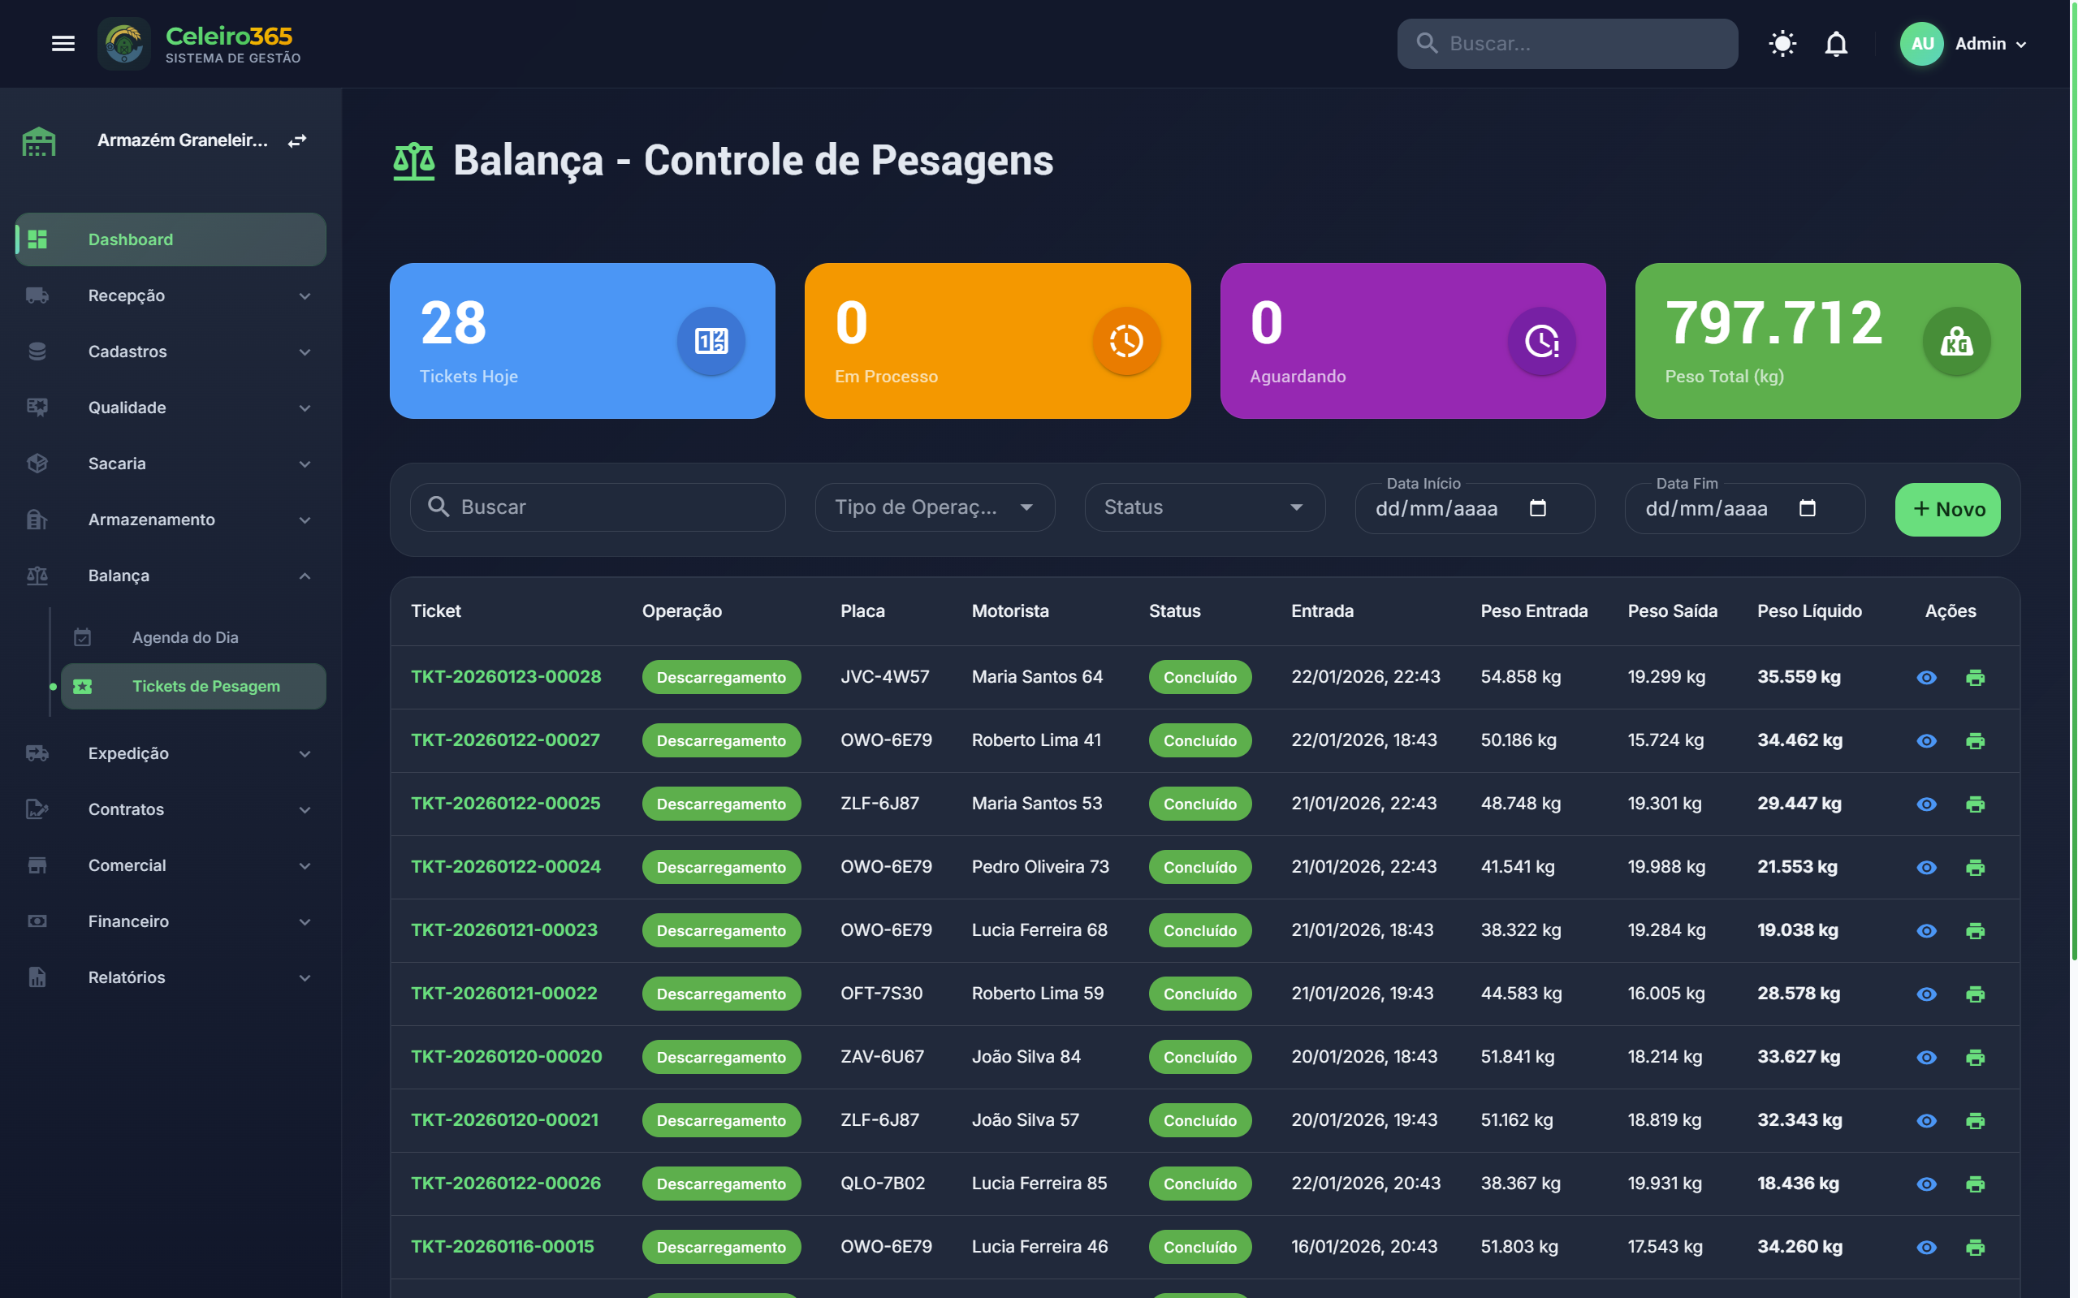Open the Status filter dropdown
This screenshot has width=2078, height=1298.
(x=1204, y=507)
